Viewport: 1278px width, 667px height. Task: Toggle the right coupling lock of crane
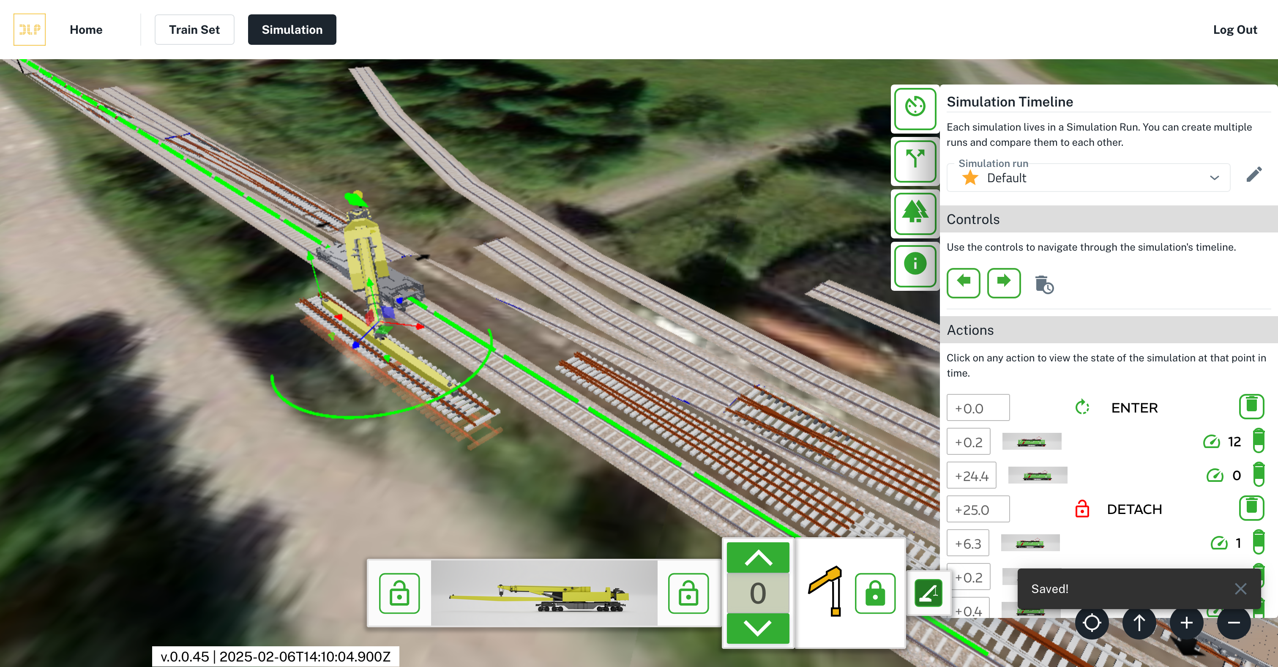[688, 593]
